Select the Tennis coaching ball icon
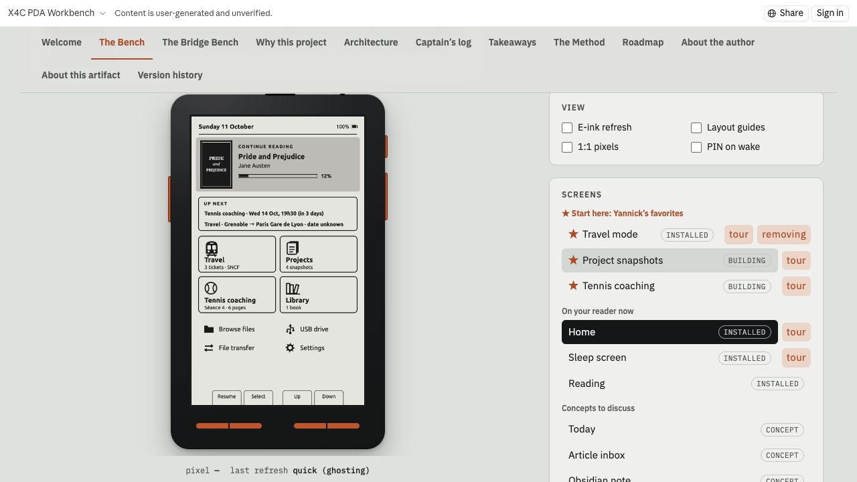Viewport: 857px width, 482px height. click(211, 289)
